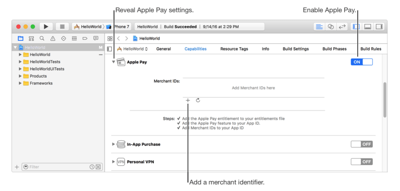Image resolution: width=400 pixels, height=191 pixels.
Task: Run the project with the Play button
Action: 46,27
